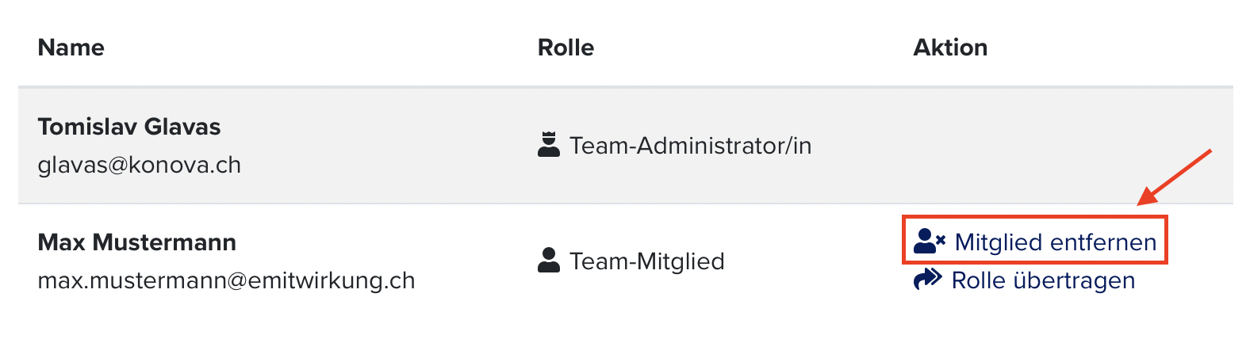
Task: Click the "Rolle" column header
Action: pos(566,48)
